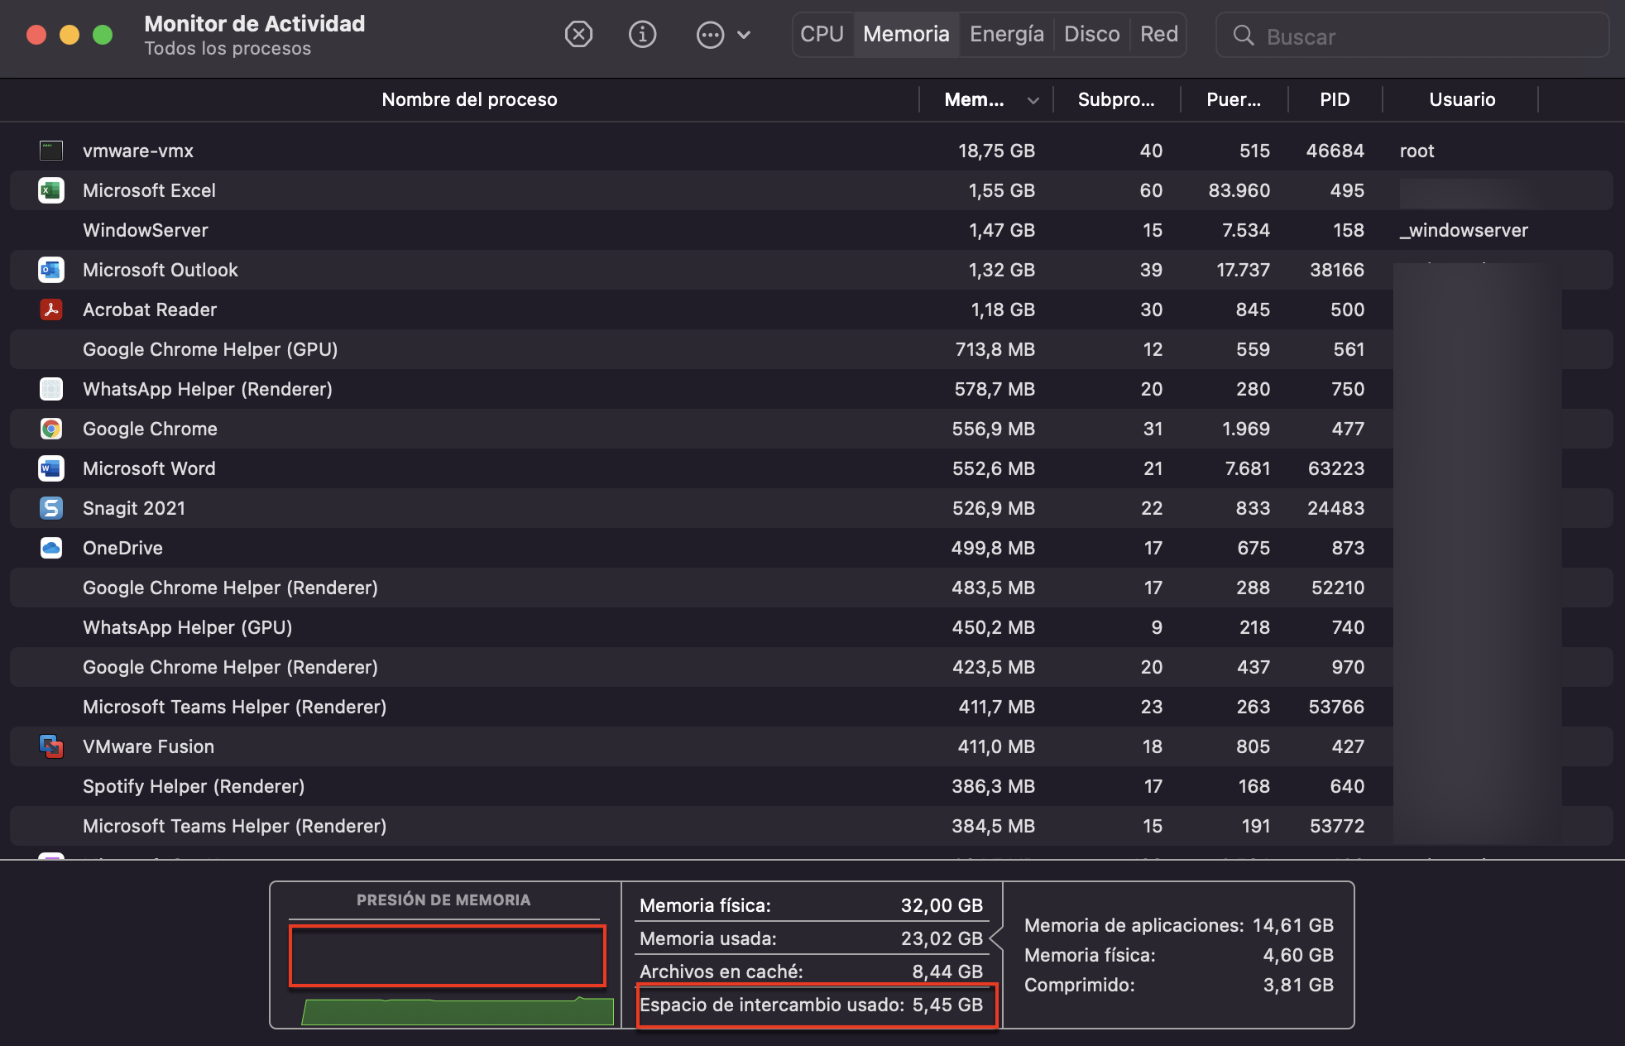The image size is (1625, 1046).
Task: Click the search magnifier icon
Action: [x=1243, y=36]
